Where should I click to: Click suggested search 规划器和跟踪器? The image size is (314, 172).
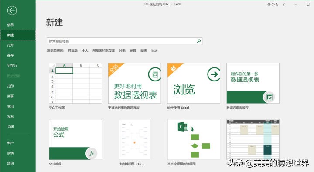click(x=103, y=51)
